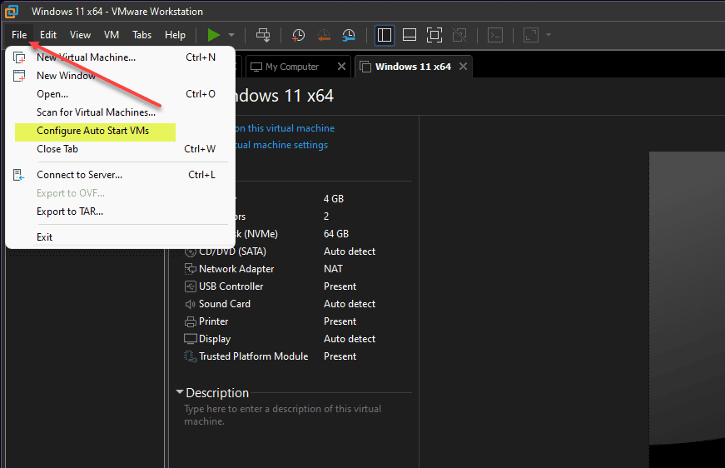This screenshot has width=725, height=468.
Task: Switch to the My Computer tab
Action: (291, 67)
